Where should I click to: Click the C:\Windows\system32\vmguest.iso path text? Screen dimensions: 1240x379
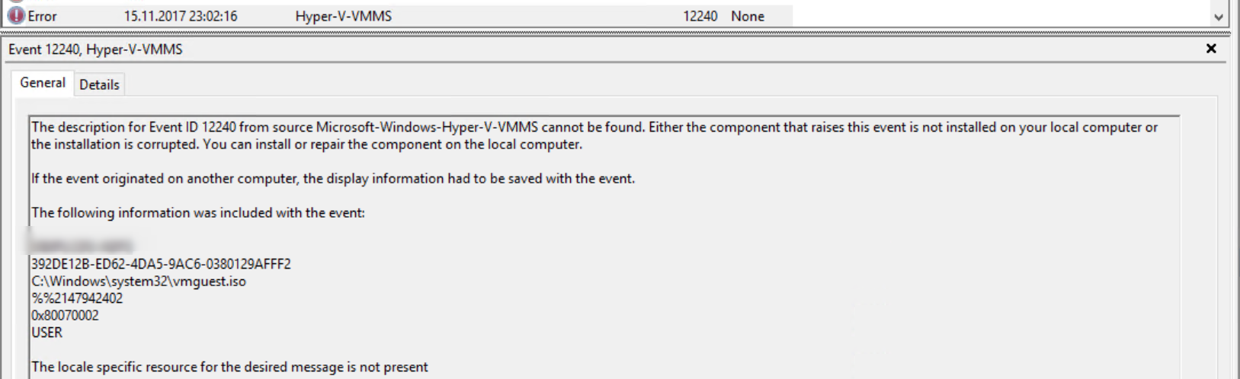139,282
